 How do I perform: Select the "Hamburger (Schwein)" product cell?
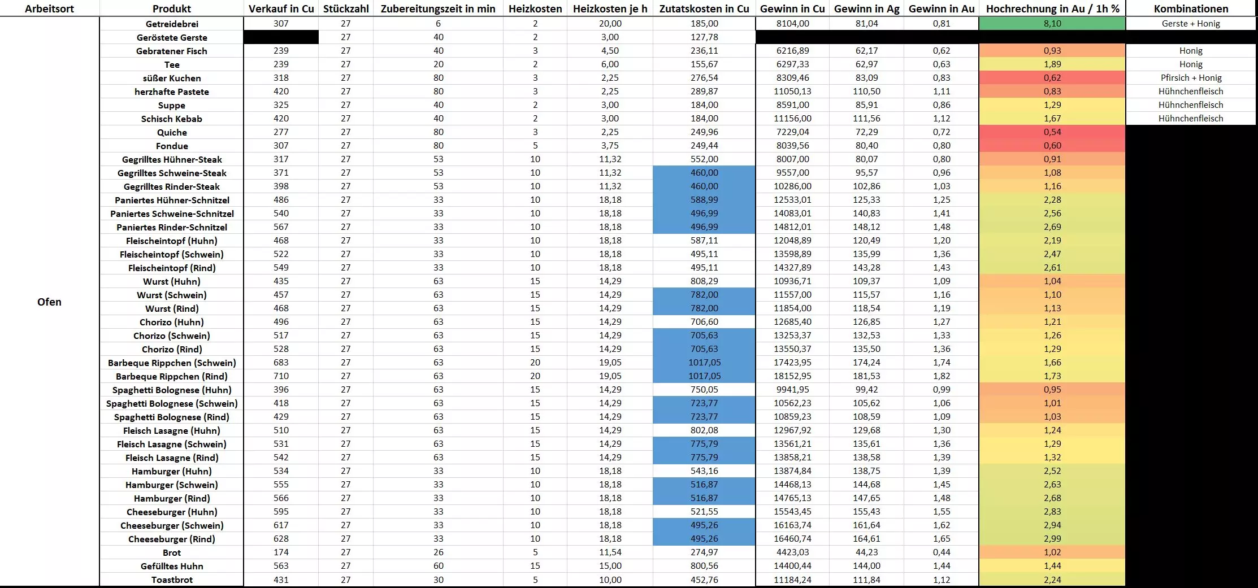(172, 485)
